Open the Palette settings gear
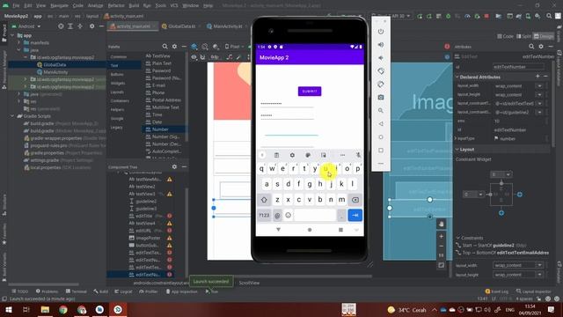Screen dimensions: 563x317 174,47
